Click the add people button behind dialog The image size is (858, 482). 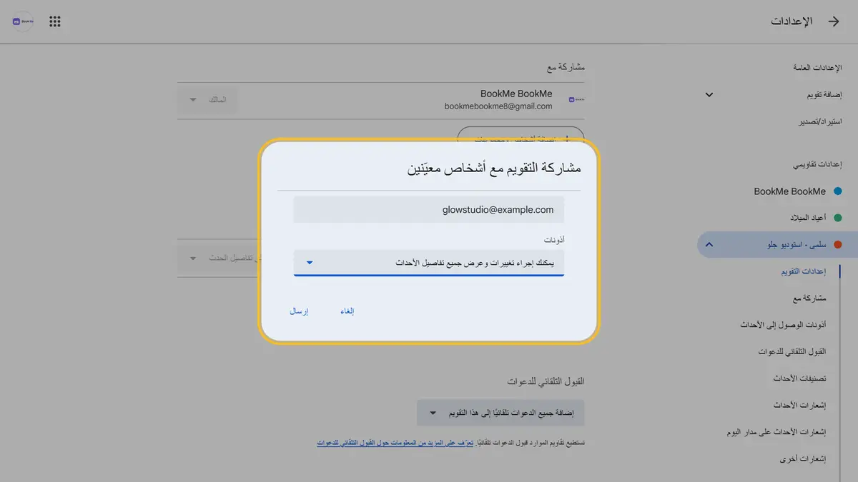point(521,135)
